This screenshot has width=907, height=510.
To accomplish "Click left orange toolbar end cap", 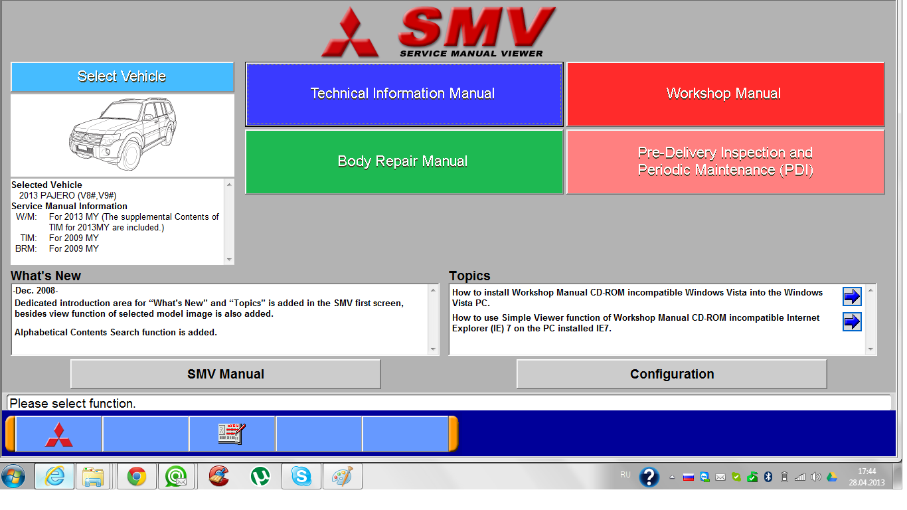I will pos(10,434).
